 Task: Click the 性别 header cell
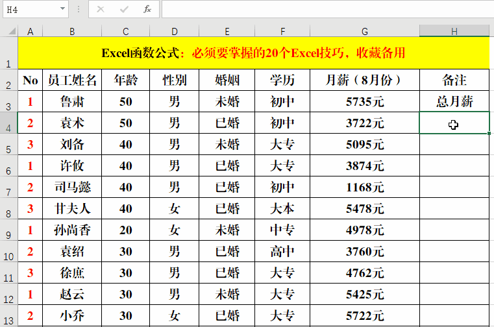(175, 80)
